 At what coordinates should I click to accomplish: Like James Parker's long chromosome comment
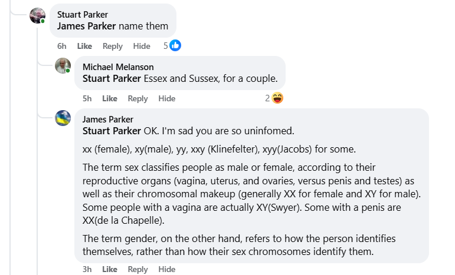pos(110,269)
